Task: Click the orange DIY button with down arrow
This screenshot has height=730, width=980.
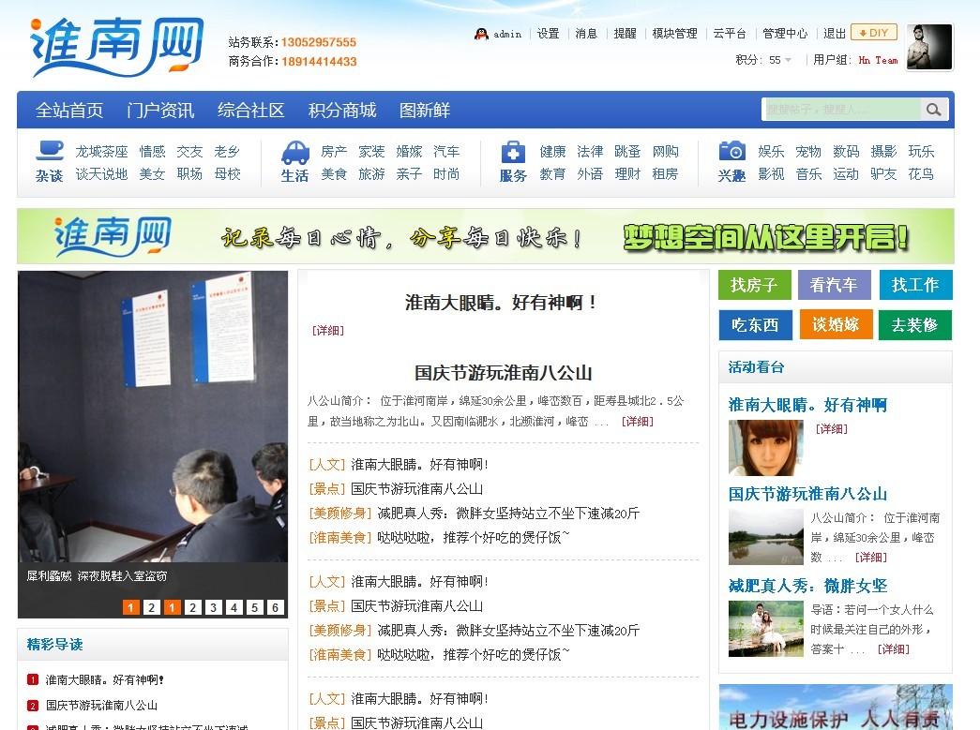Action: [x=874, y=32]
